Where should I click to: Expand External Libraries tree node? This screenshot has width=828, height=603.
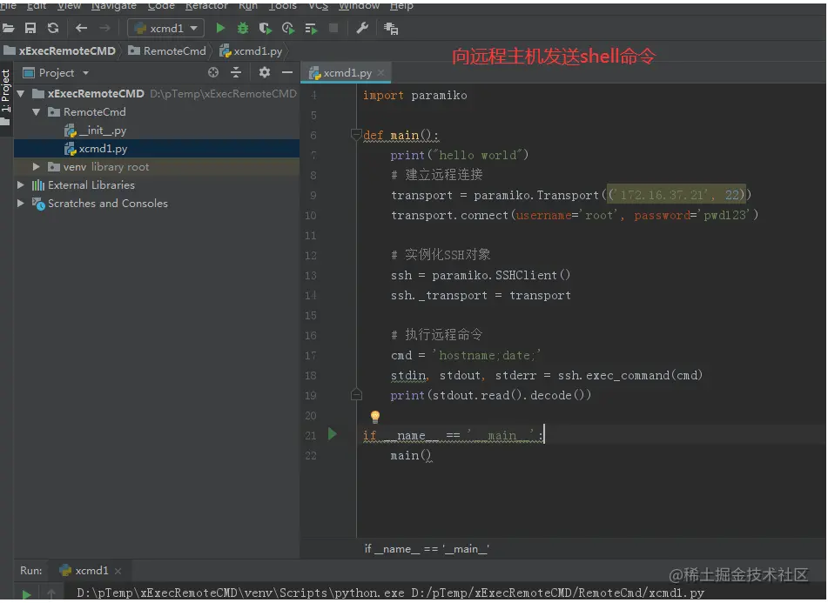pos(21,185)
